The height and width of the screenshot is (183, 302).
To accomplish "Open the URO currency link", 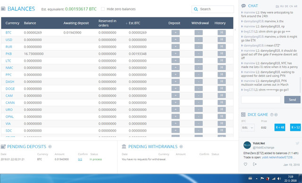I will (x=9, y=110).
